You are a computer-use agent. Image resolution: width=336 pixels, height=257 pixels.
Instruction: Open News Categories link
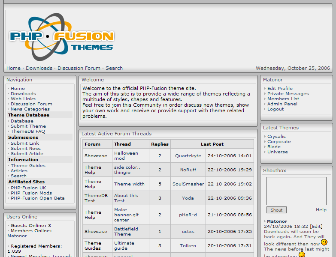click(30, 109)
